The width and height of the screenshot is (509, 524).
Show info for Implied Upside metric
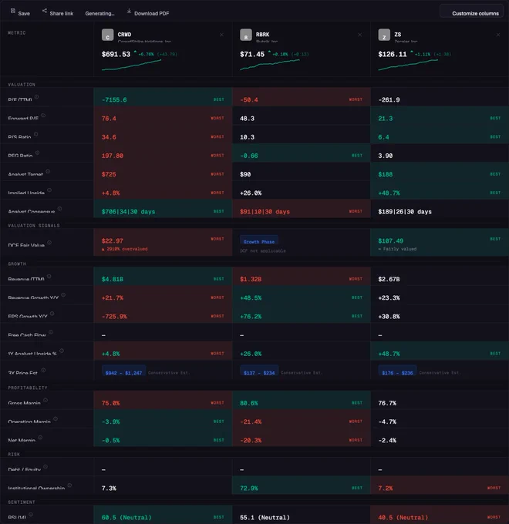pos(49,190)
